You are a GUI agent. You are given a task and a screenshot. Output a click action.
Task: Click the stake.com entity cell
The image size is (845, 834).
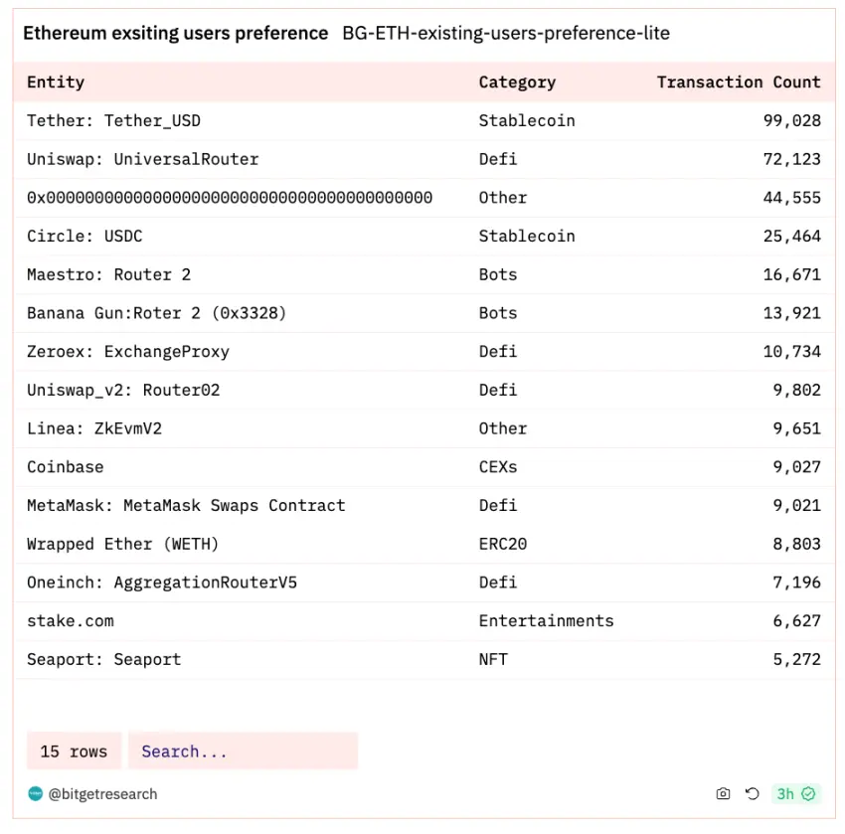(x=71, y=620)
